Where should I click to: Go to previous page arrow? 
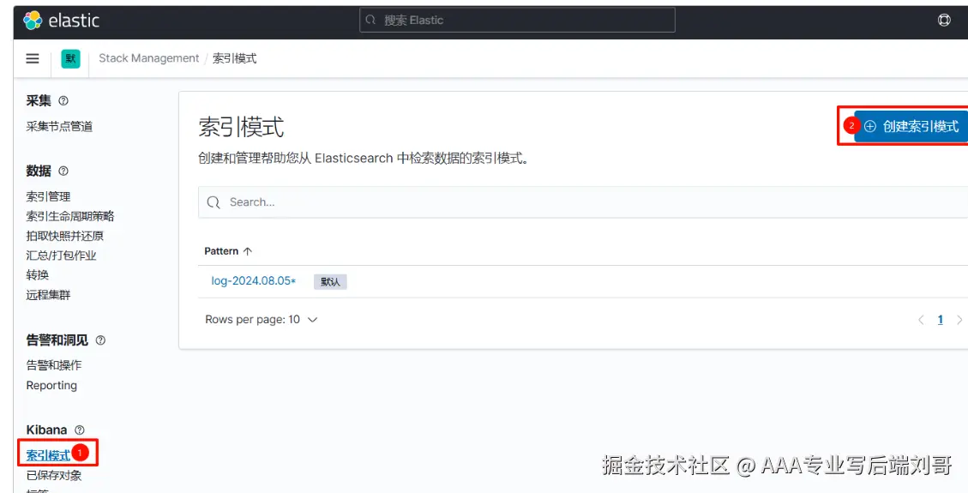point(921,320)
